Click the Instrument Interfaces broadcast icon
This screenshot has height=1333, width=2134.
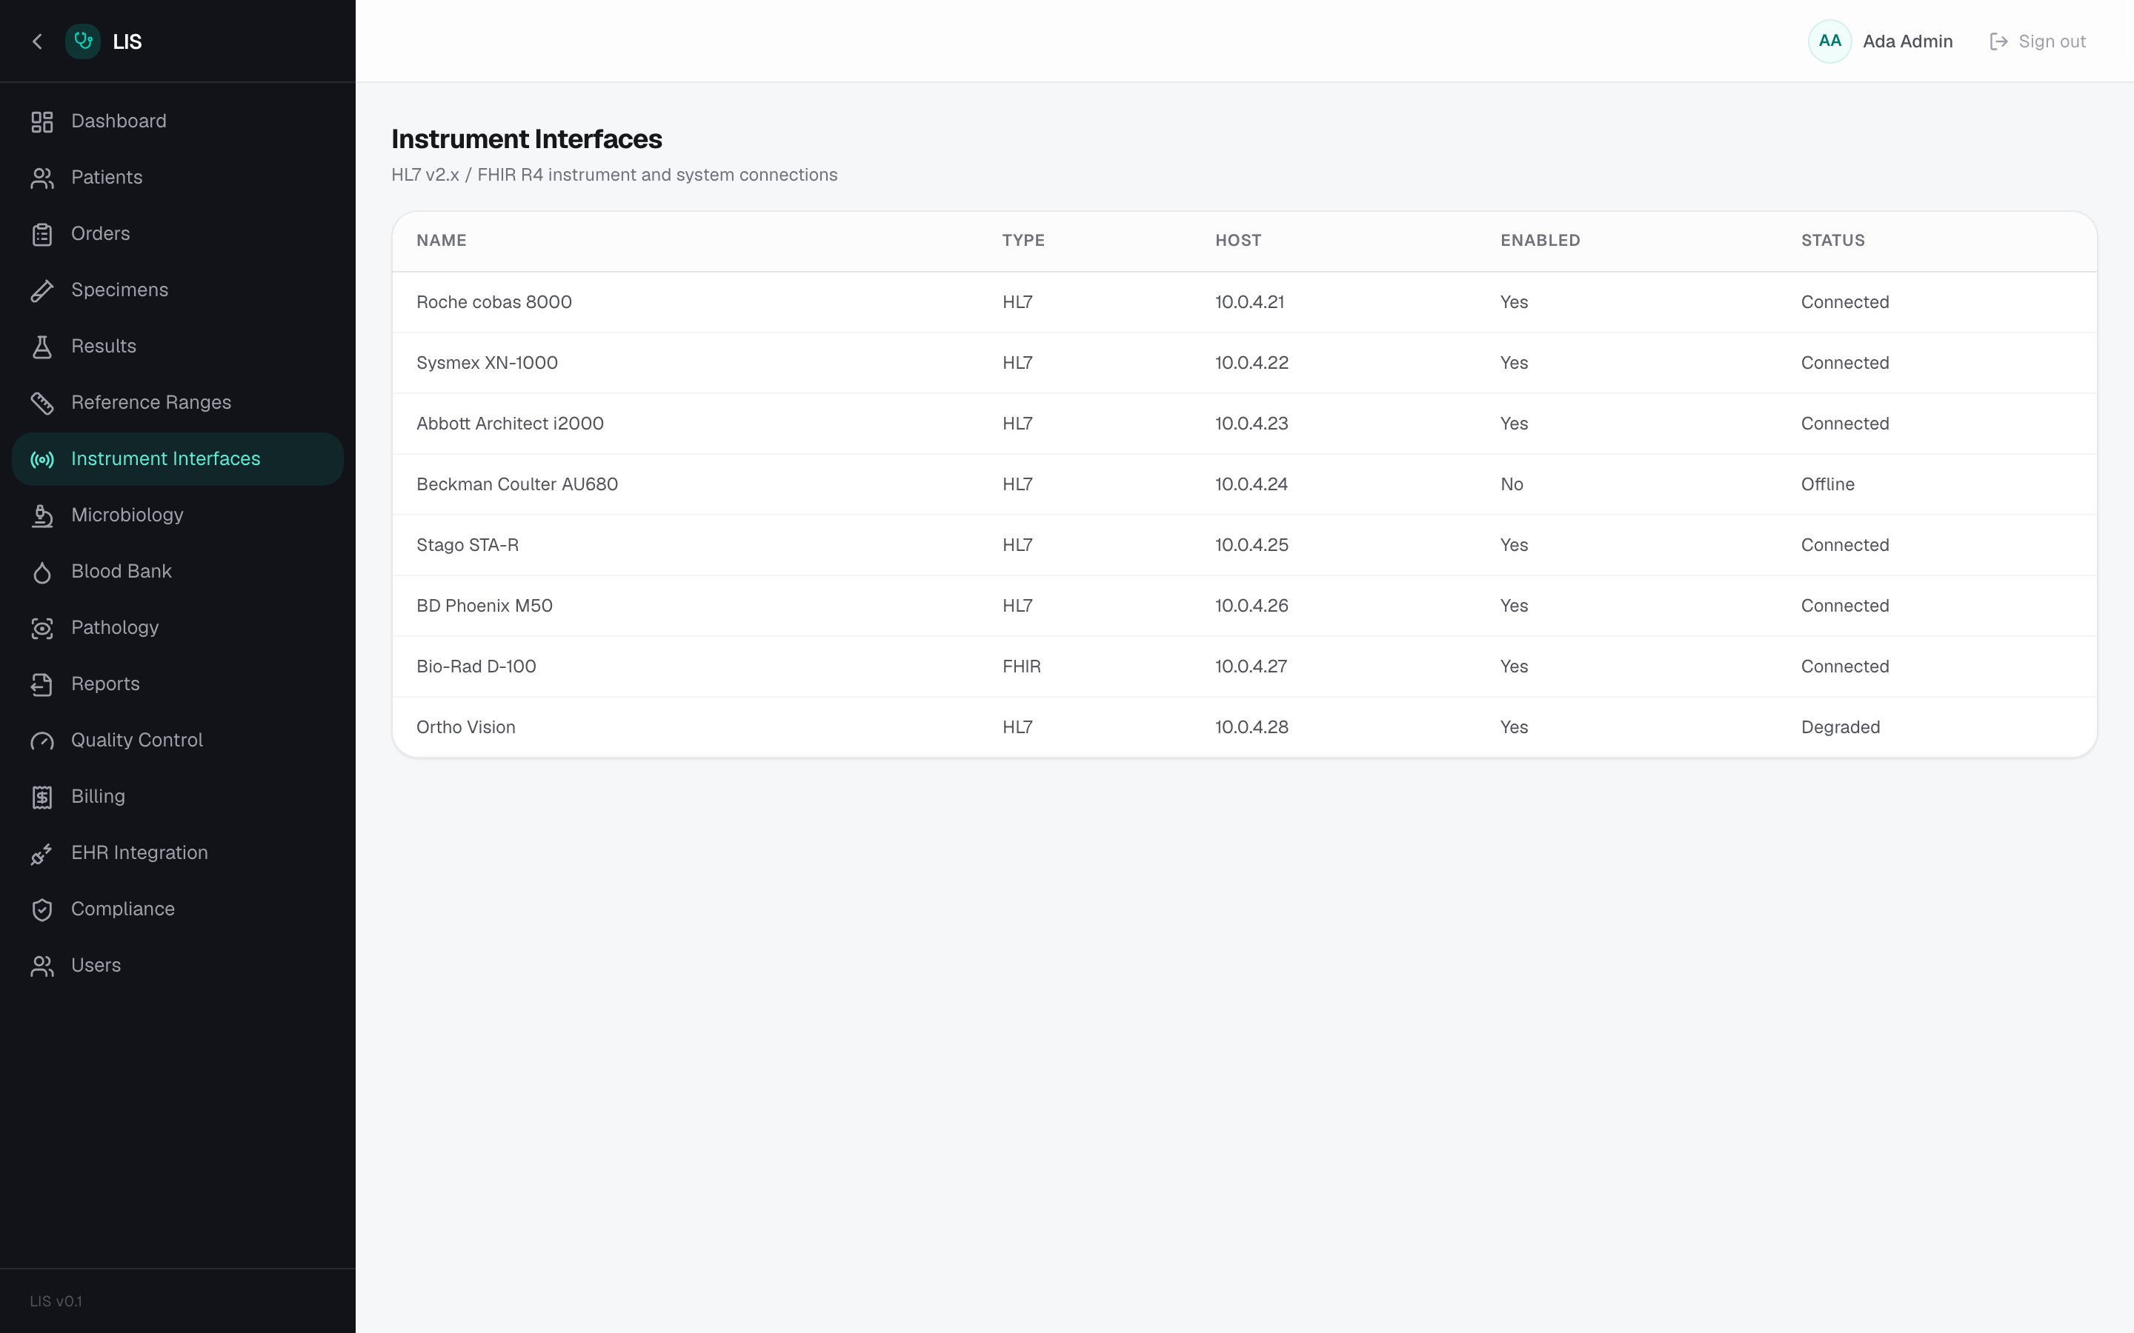[42, 459]
